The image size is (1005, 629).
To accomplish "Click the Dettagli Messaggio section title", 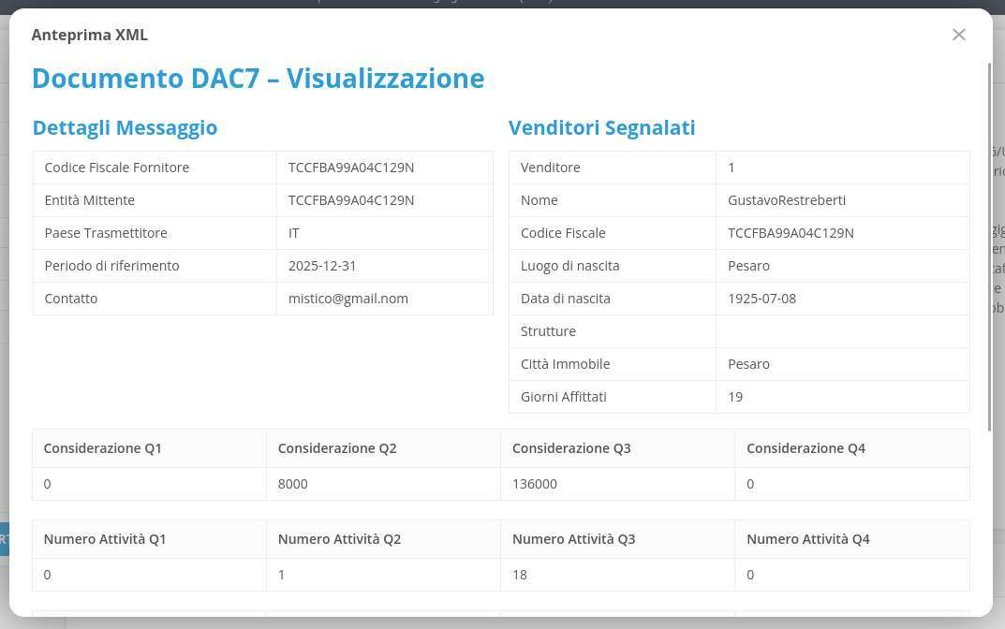I will click(125, 128).
